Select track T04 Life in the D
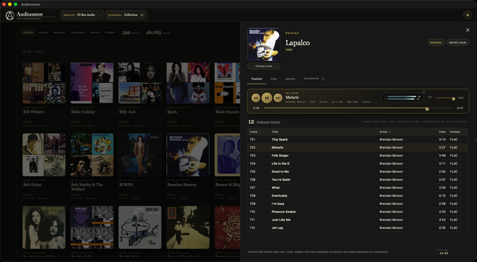 357,164
